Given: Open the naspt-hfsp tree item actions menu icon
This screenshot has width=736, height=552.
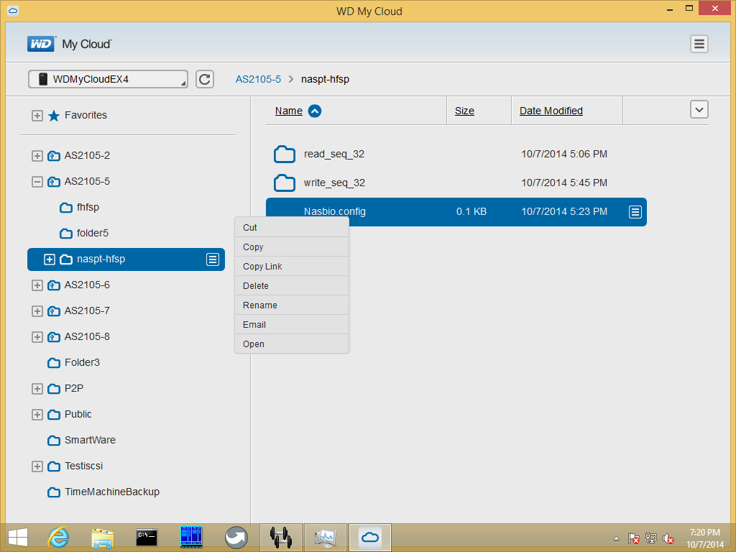Looking at the screenshot, I should 213,259.
